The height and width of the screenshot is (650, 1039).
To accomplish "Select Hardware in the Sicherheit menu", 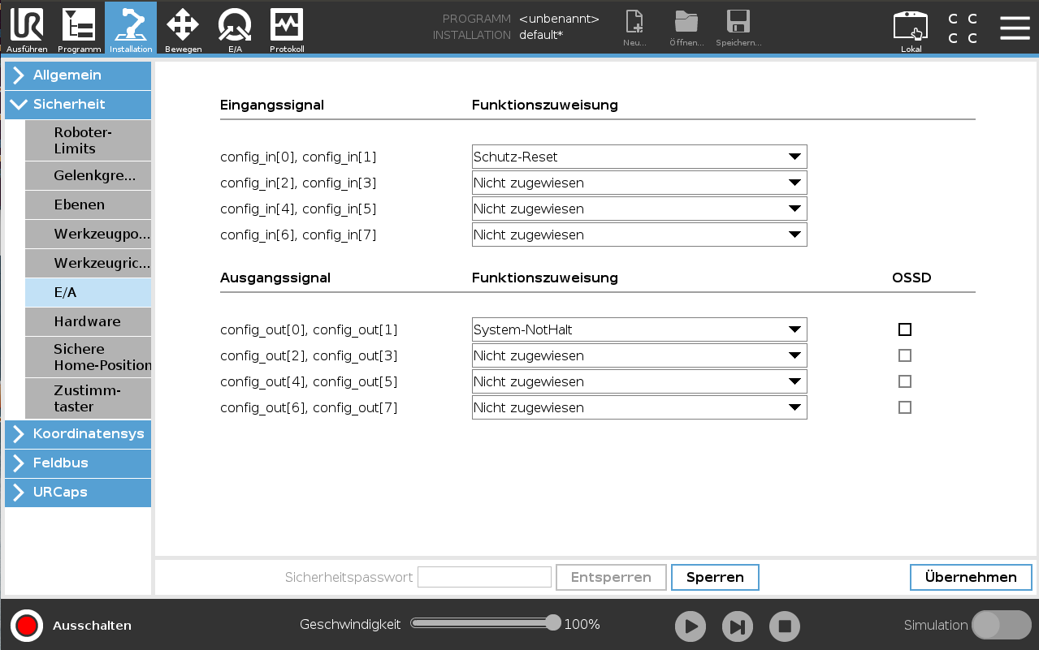I will point(88,322).
